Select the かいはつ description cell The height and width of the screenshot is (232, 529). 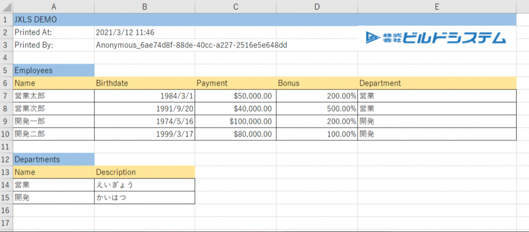[145, 197]
